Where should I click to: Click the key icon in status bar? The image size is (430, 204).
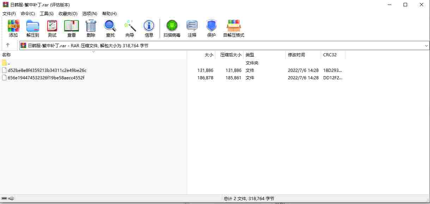pyautogui.click(x=11, y=198)
